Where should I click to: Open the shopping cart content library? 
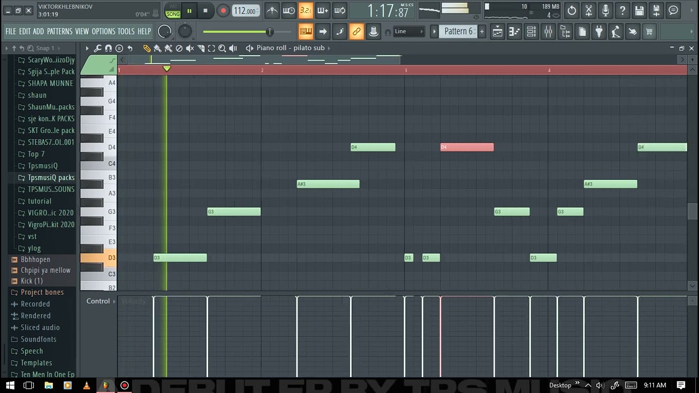tap(649, 32)
